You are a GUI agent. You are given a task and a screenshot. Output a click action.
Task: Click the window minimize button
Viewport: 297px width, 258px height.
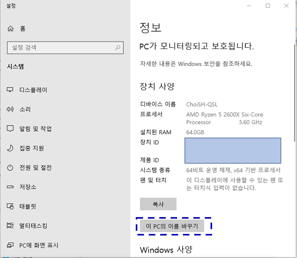[248, 6]
